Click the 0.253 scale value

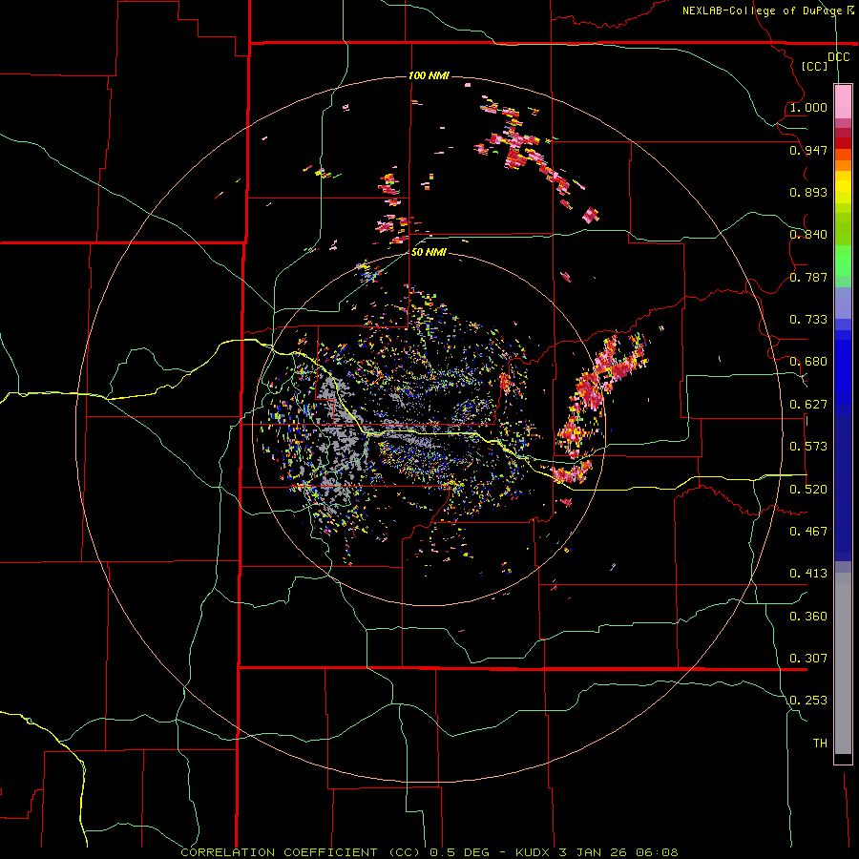[808, 701]
